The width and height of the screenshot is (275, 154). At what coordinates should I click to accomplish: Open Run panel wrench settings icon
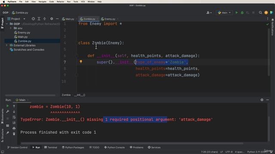point(8,111)
